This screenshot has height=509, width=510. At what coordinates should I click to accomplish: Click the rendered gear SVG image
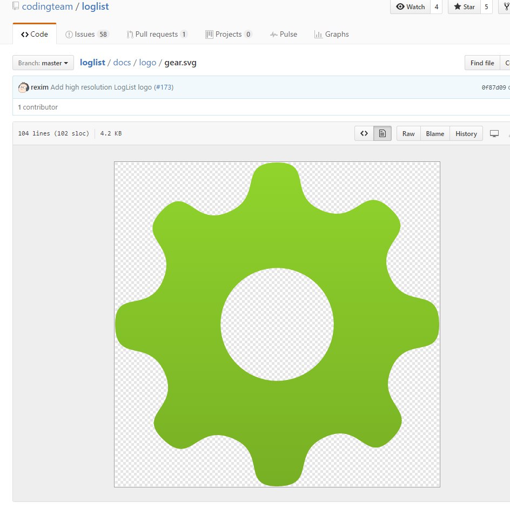pyautogui.click(x=277, y=324)
